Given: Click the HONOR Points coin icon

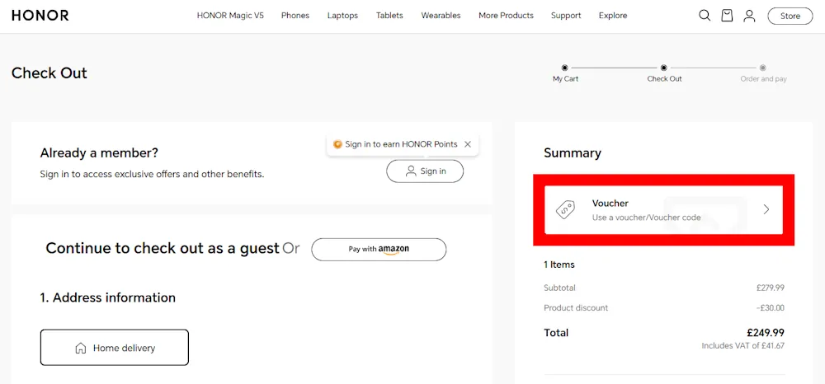Looking at the screenshot, I should [x=337, y=144].
